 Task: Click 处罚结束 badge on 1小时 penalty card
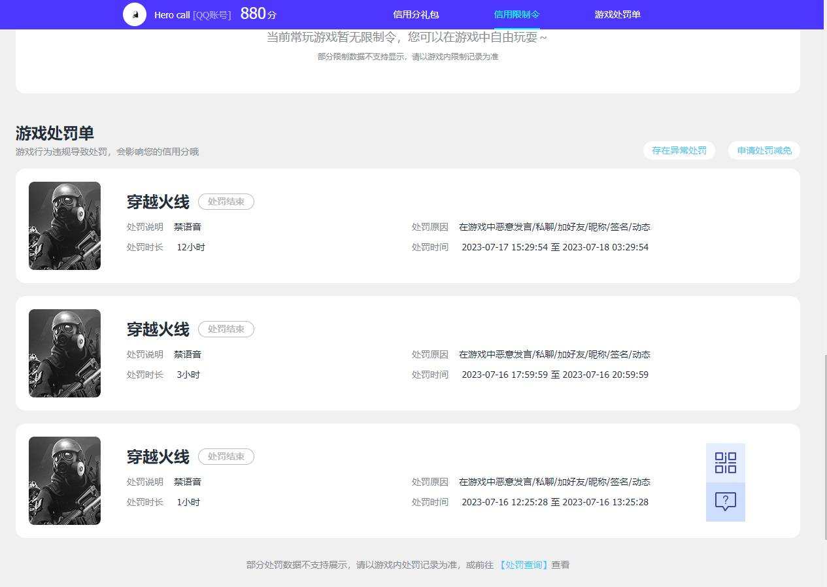pos(226,457)
